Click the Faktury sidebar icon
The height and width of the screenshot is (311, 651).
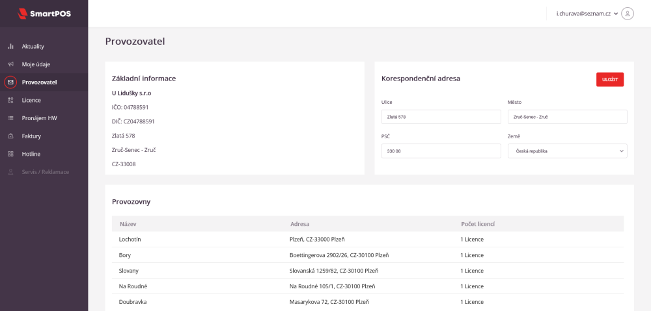(10, 136)
